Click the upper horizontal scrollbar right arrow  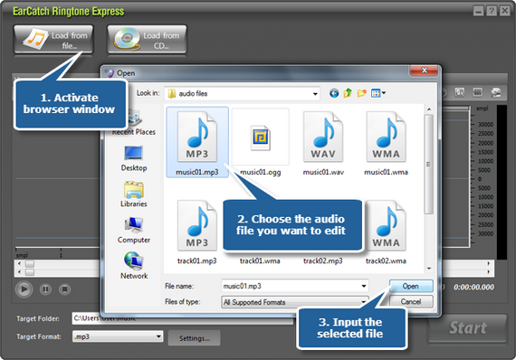(x=488, y=264)
